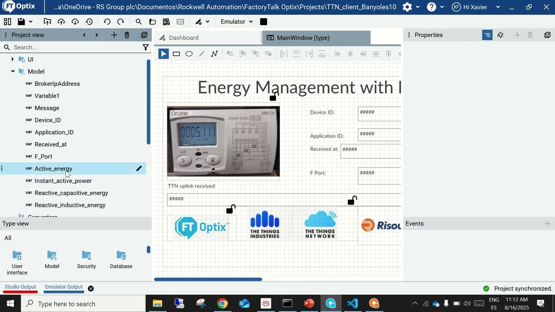Expand the UI folder node
The width and height of the screenshot is (555, 312).
click(13, 59)
